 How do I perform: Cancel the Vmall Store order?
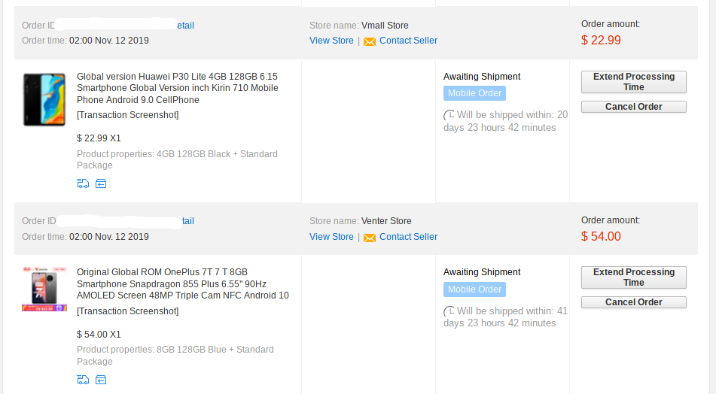coord(633,107)
